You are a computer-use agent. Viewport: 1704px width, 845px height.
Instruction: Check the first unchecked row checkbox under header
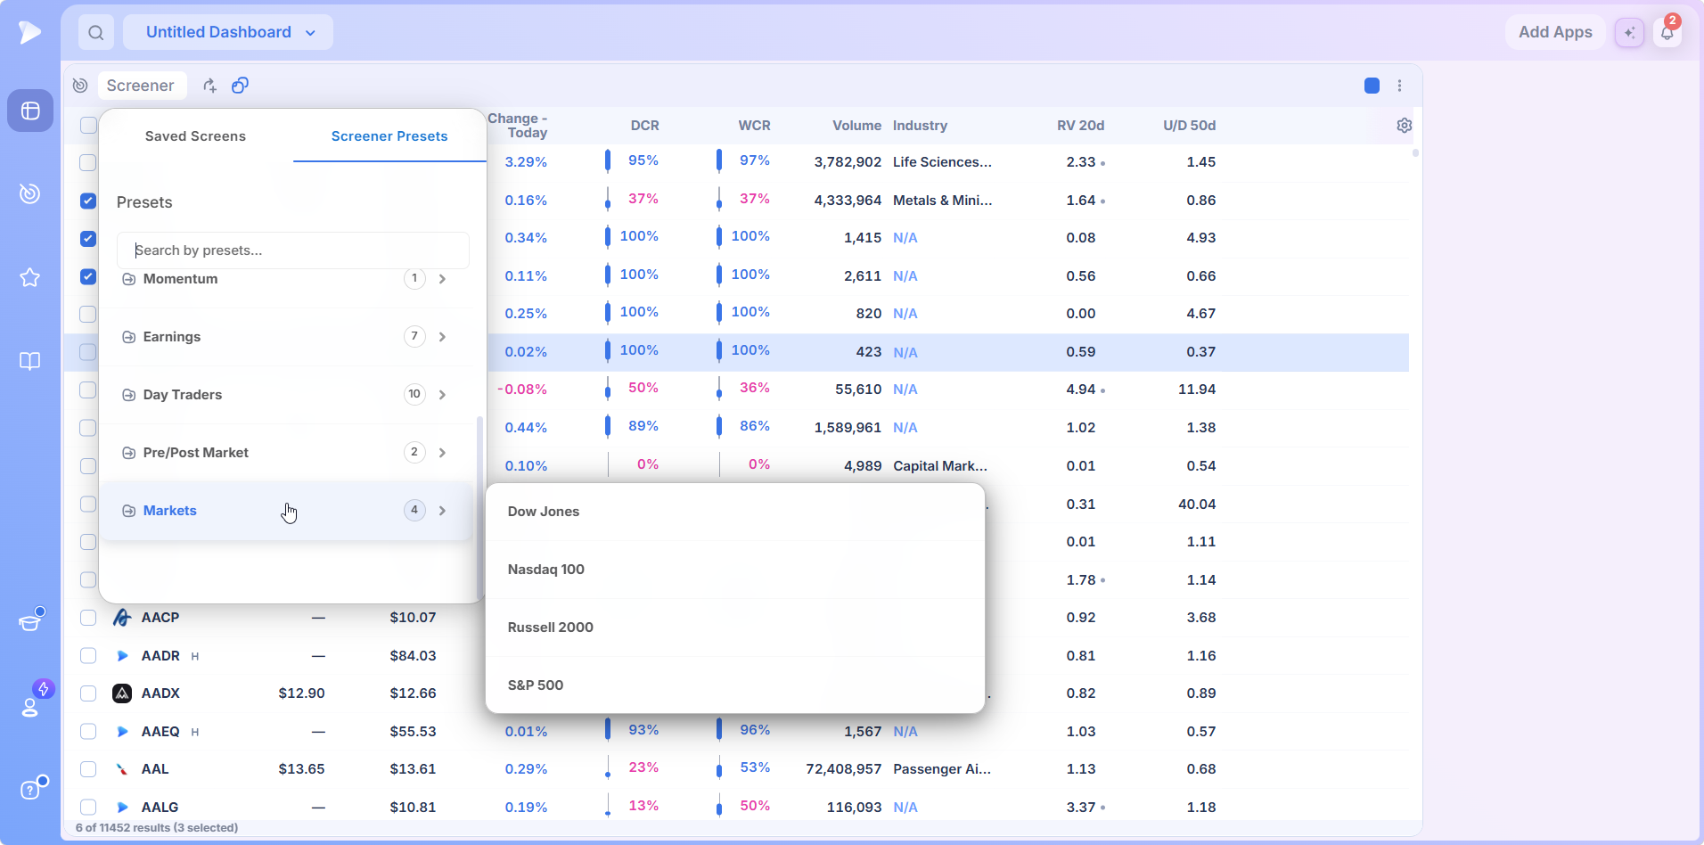click(88, 163)
